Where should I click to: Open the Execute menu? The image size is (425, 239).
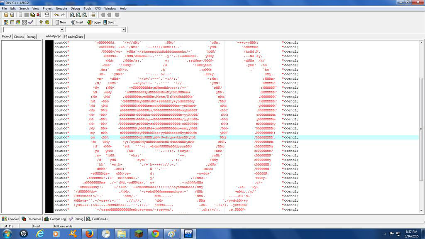click(61, 8)
